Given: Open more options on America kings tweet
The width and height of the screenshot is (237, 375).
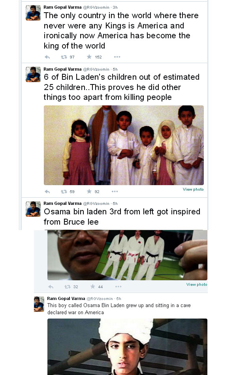Looking at the screenshot, I should [x=117, y=57].
